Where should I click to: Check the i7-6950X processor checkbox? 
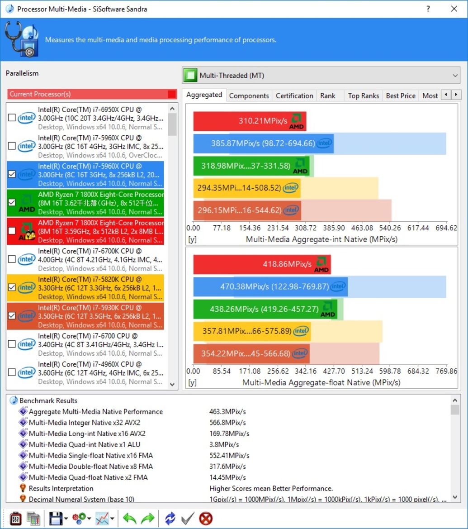(12, 117)
